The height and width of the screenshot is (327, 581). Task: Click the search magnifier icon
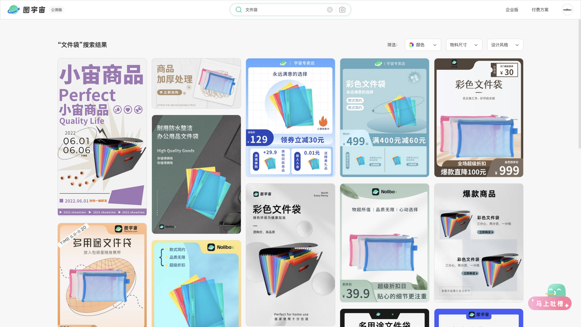coord(239,10)
